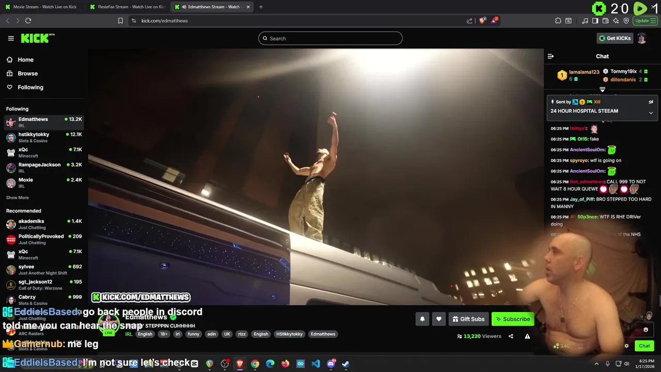Open hstikkytokky channel in sidebar
This screenshot has height=372, width=661.
pos(44,137)
